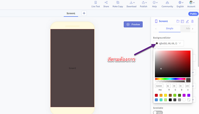Select the pale green preset swatch
Screen dimensions: 199x114
(x=165, y=100)
